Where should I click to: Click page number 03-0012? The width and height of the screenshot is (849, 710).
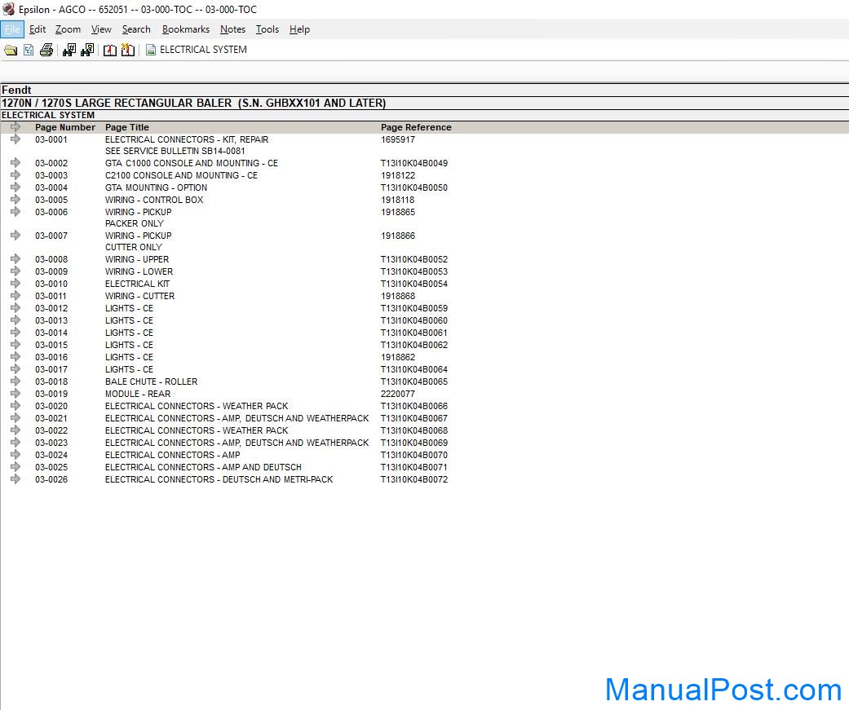(x=51, y=308)
